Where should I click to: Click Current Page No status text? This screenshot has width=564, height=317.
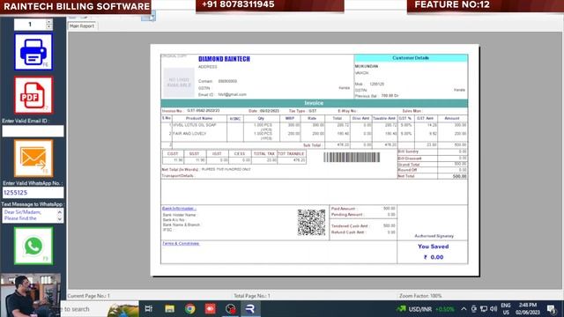[x=88, y=296]
